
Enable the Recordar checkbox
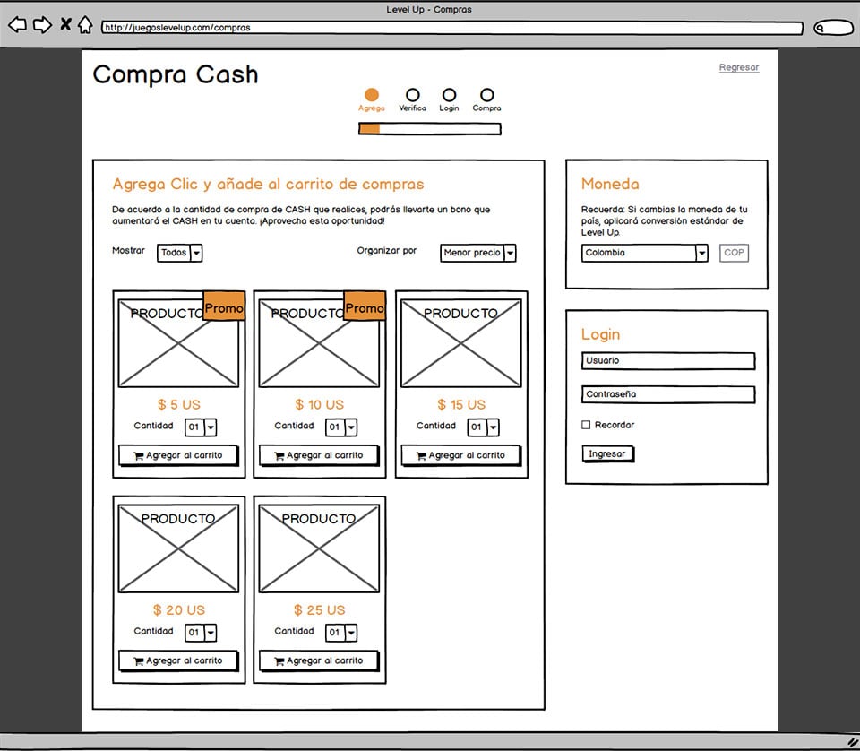click(x=587, y=424)
